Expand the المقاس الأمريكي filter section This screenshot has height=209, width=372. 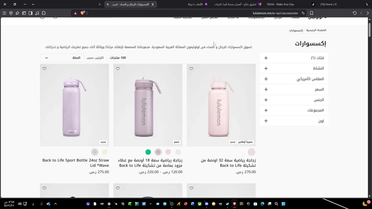(294, 79)
